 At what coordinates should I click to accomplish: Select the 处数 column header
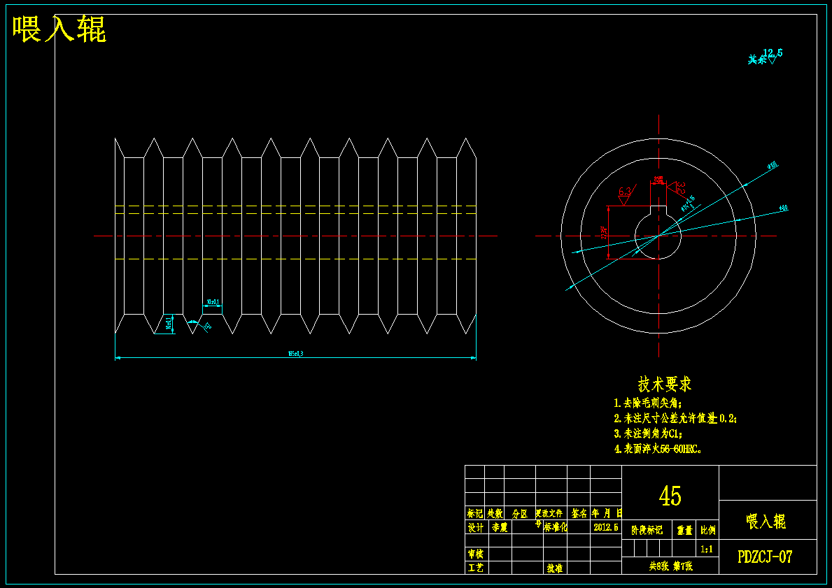(495, 513)
